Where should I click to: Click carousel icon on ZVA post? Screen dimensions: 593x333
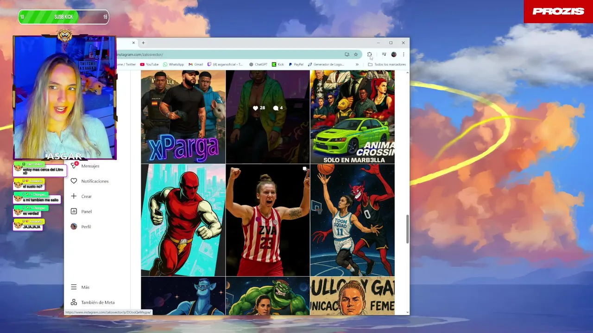point(304,169)
